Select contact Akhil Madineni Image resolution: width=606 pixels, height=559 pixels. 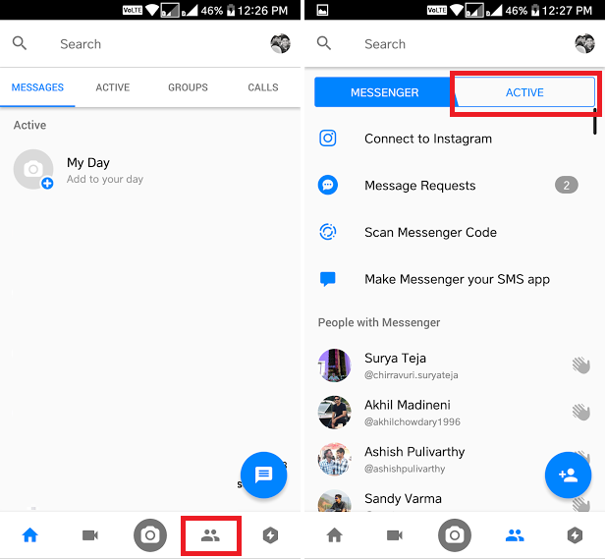pos(455,412)
